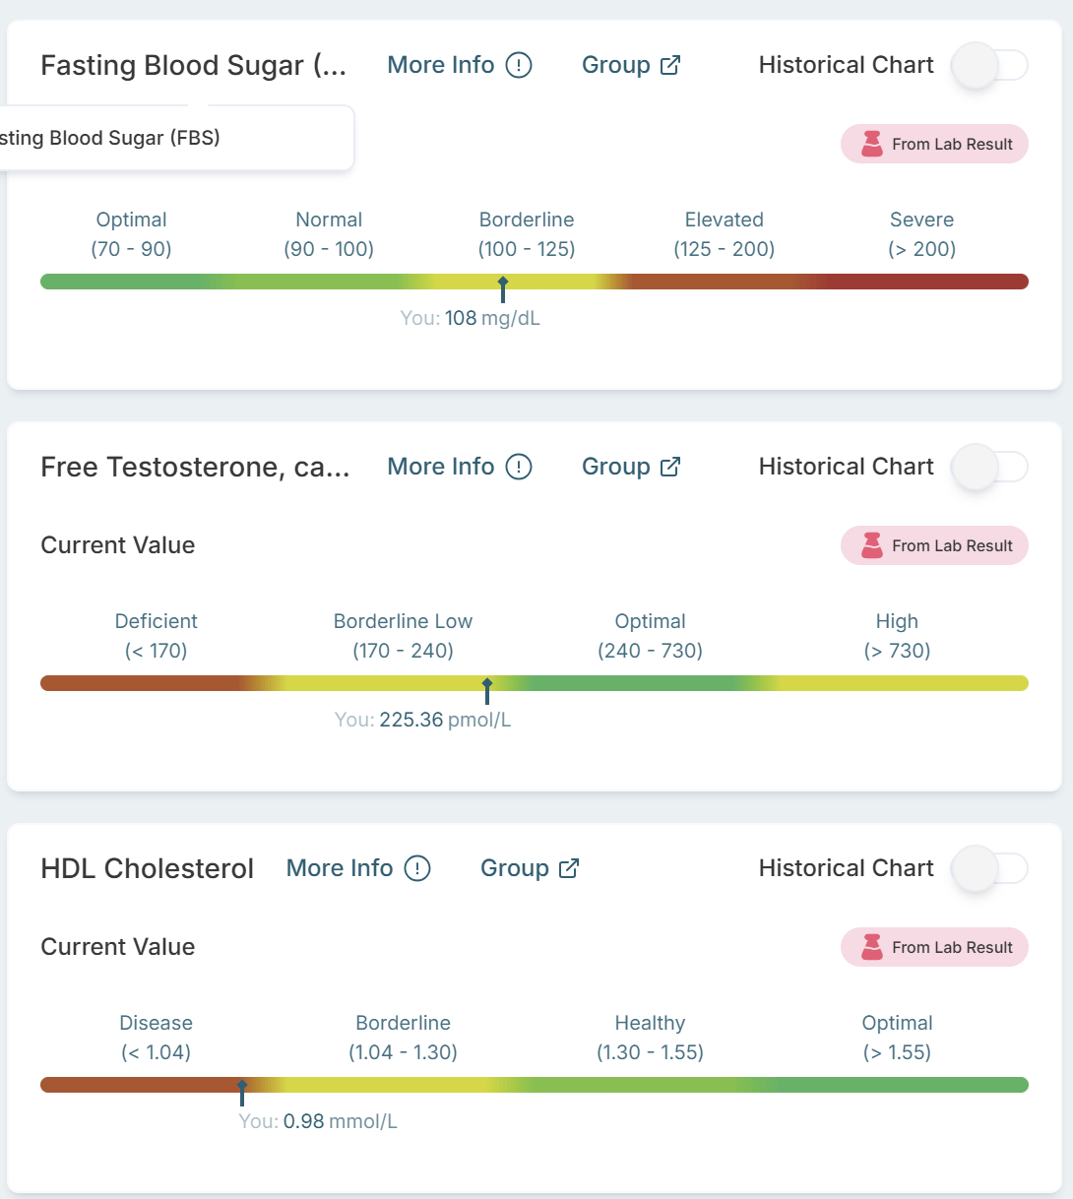
Task: Enable Historical Chart for Fasting Blood Sugar
Action: (x=989, y=66)
